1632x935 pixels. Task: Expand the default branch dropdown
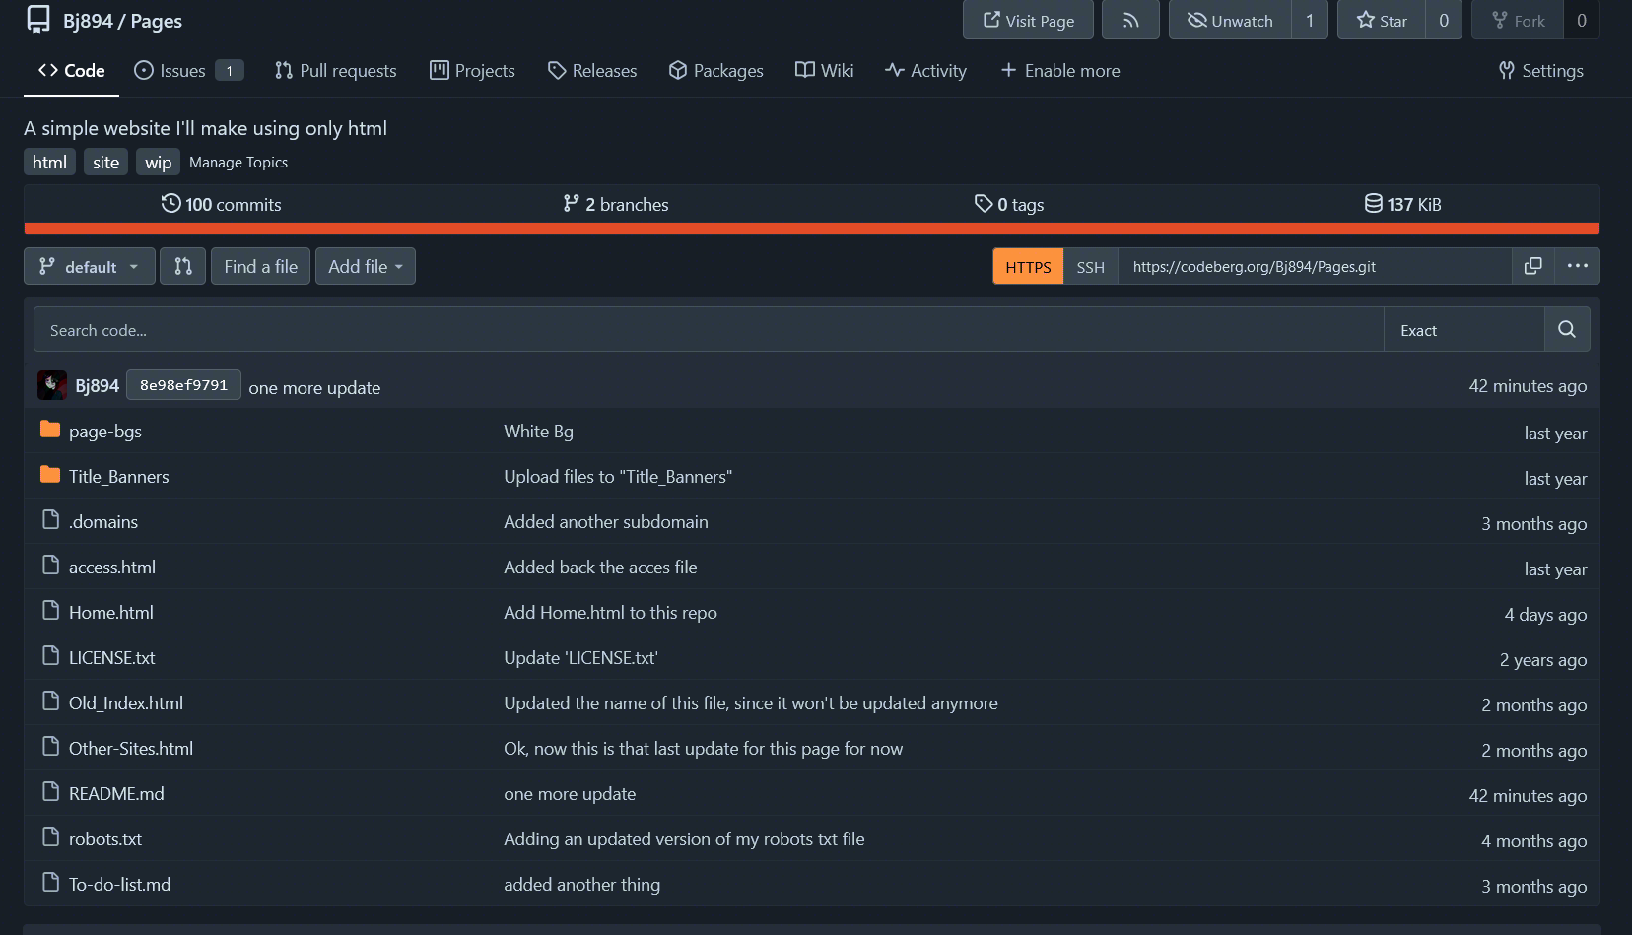click(90, 266)
